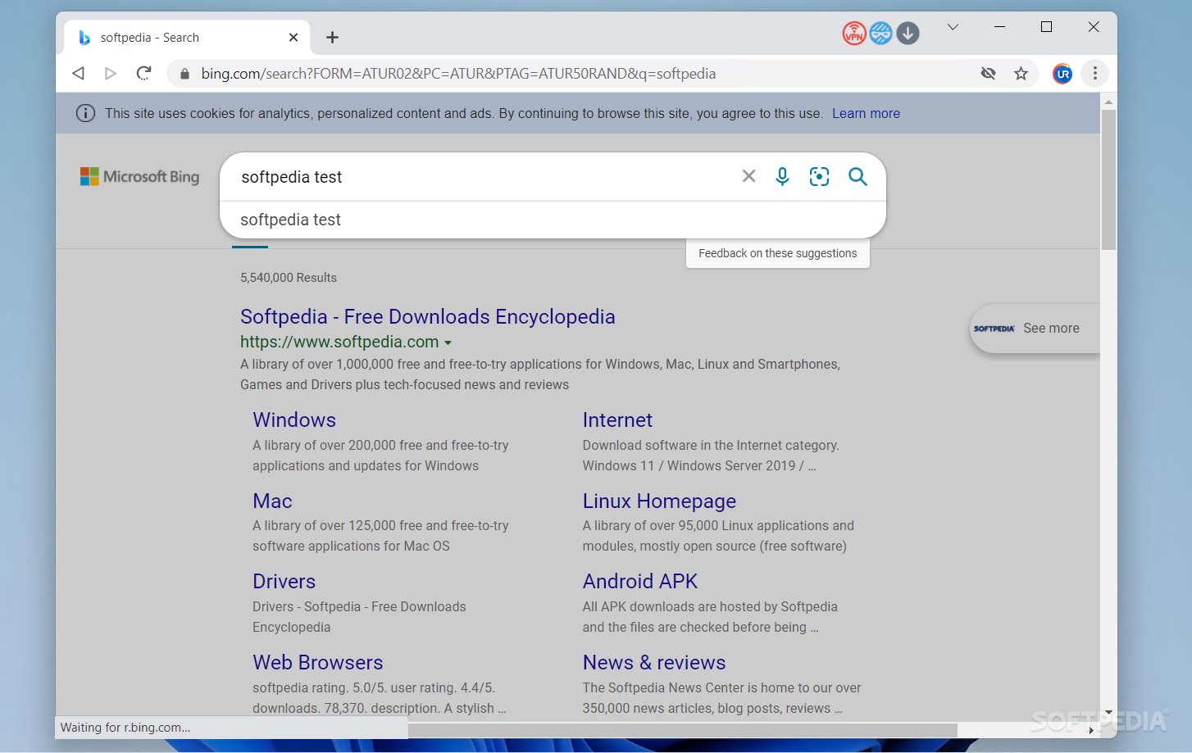Open the Learn more cookie link
The image size is (1192, 753).
pos(866,113)
